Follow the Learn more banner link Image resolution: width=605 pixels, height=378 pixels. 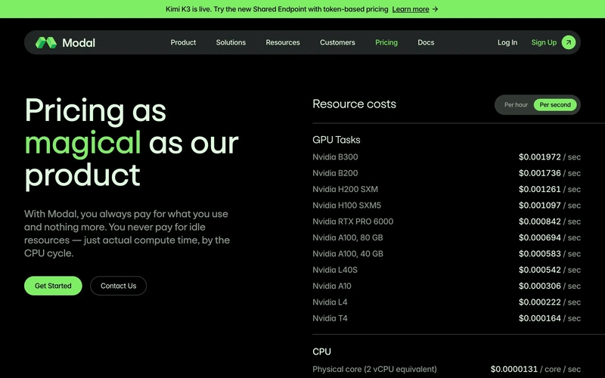tap(411, 9)
